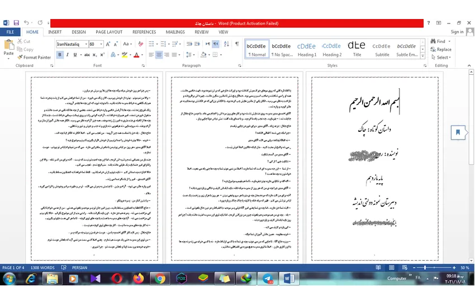This screenshot has width=475, height=307.
Task: Open the numbering list dropdown
Action: click(169, 44)
